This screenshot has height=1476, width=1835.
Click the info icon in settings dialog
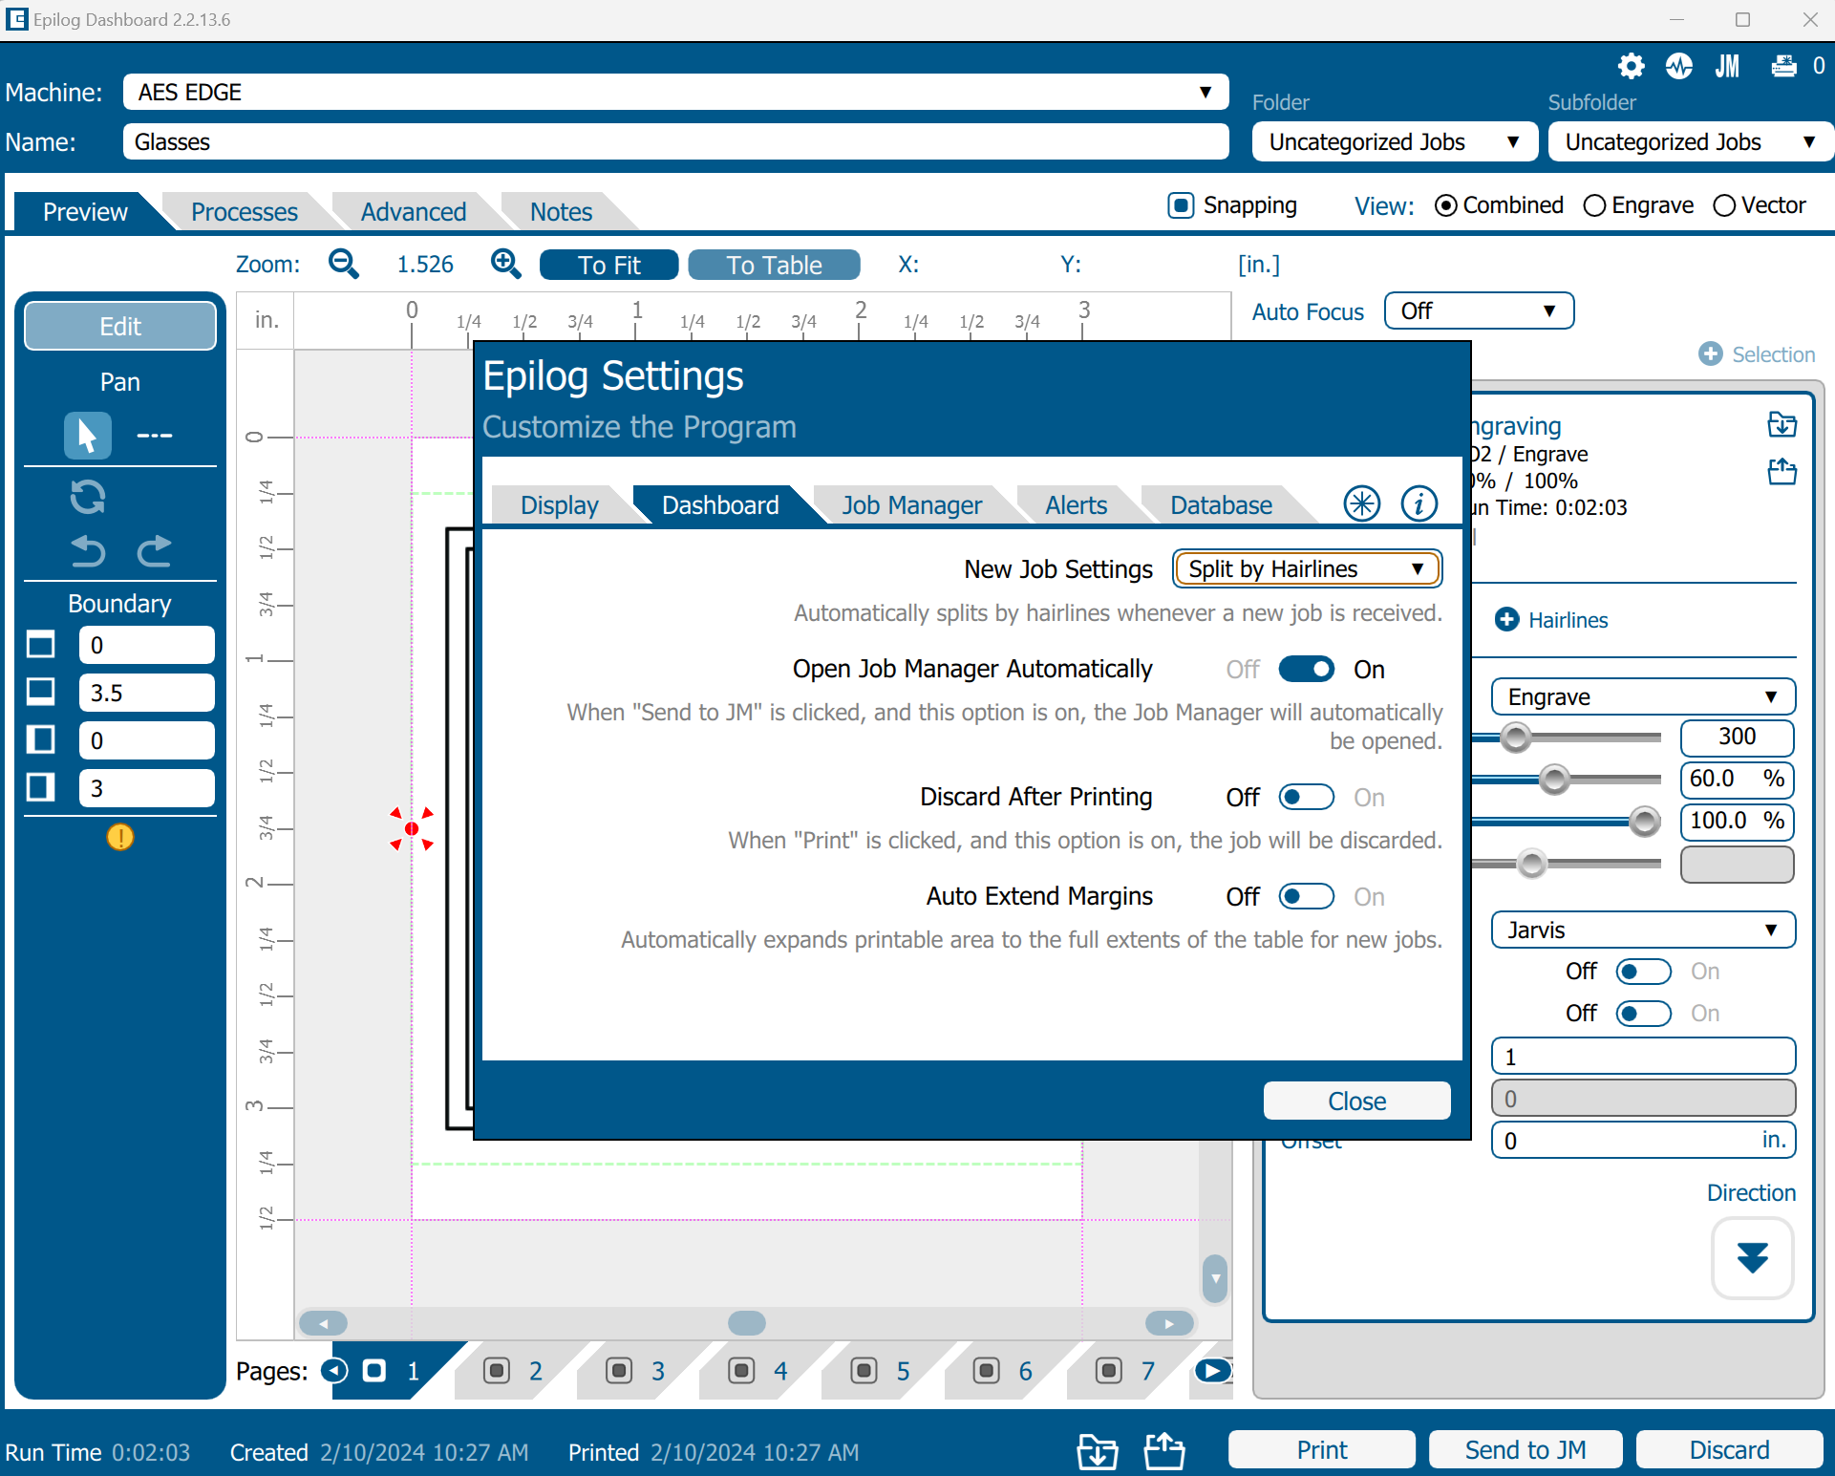pos(1419,503)
